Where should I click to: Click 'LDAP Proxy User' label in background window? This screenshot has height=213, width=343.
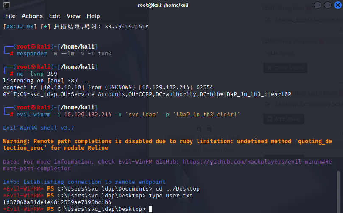(x=283, y=8)
